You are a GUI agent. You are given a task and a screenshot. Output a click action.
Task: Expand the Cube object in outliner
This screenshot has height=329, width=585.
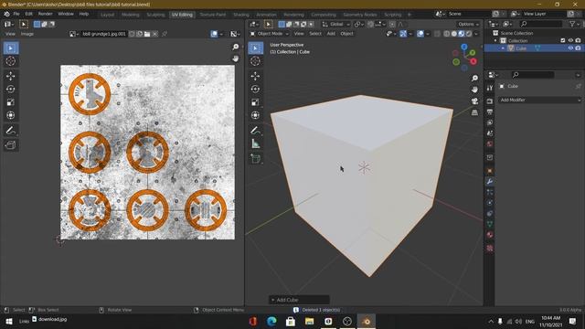pyautogui.click(x=503, y=48)
